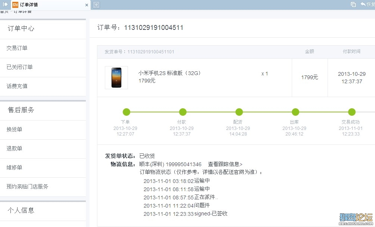Click the 下单 progress step dot
Image resolution: width=375 pixels, height=227 pixels.
click(x=126, y=112)
